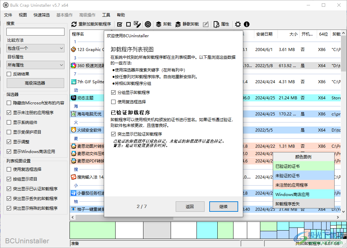
Task: Click the 小番茄任务栏 program icon
Action: pyautogui.click(x=74, y=193)
